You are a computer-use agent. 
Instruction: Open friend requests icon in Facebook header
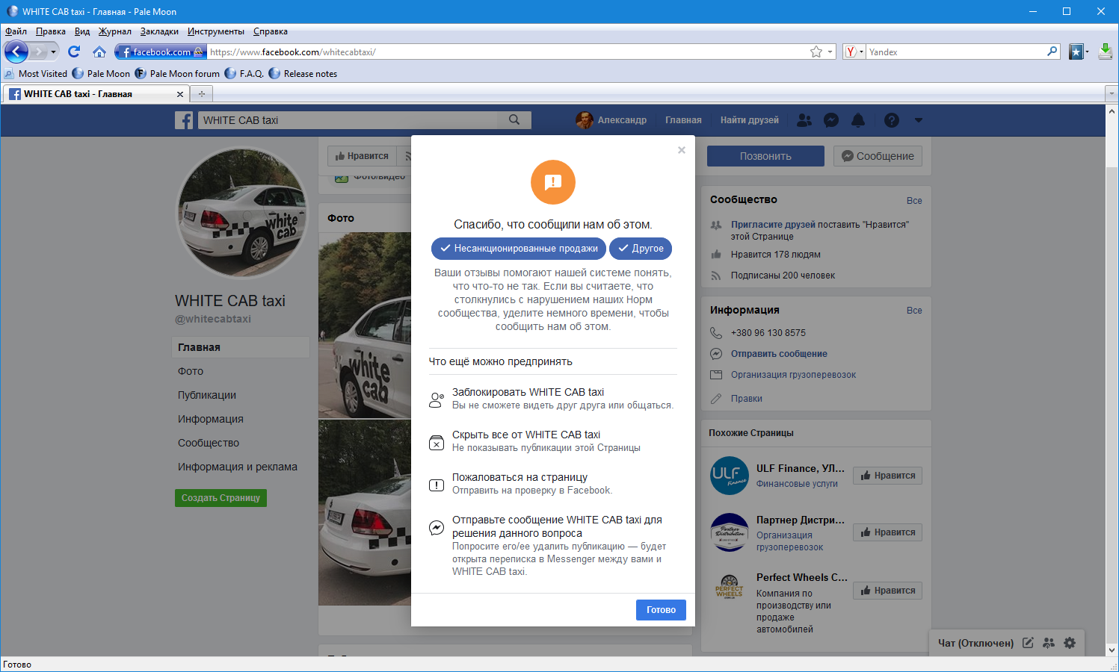point(804,120)
